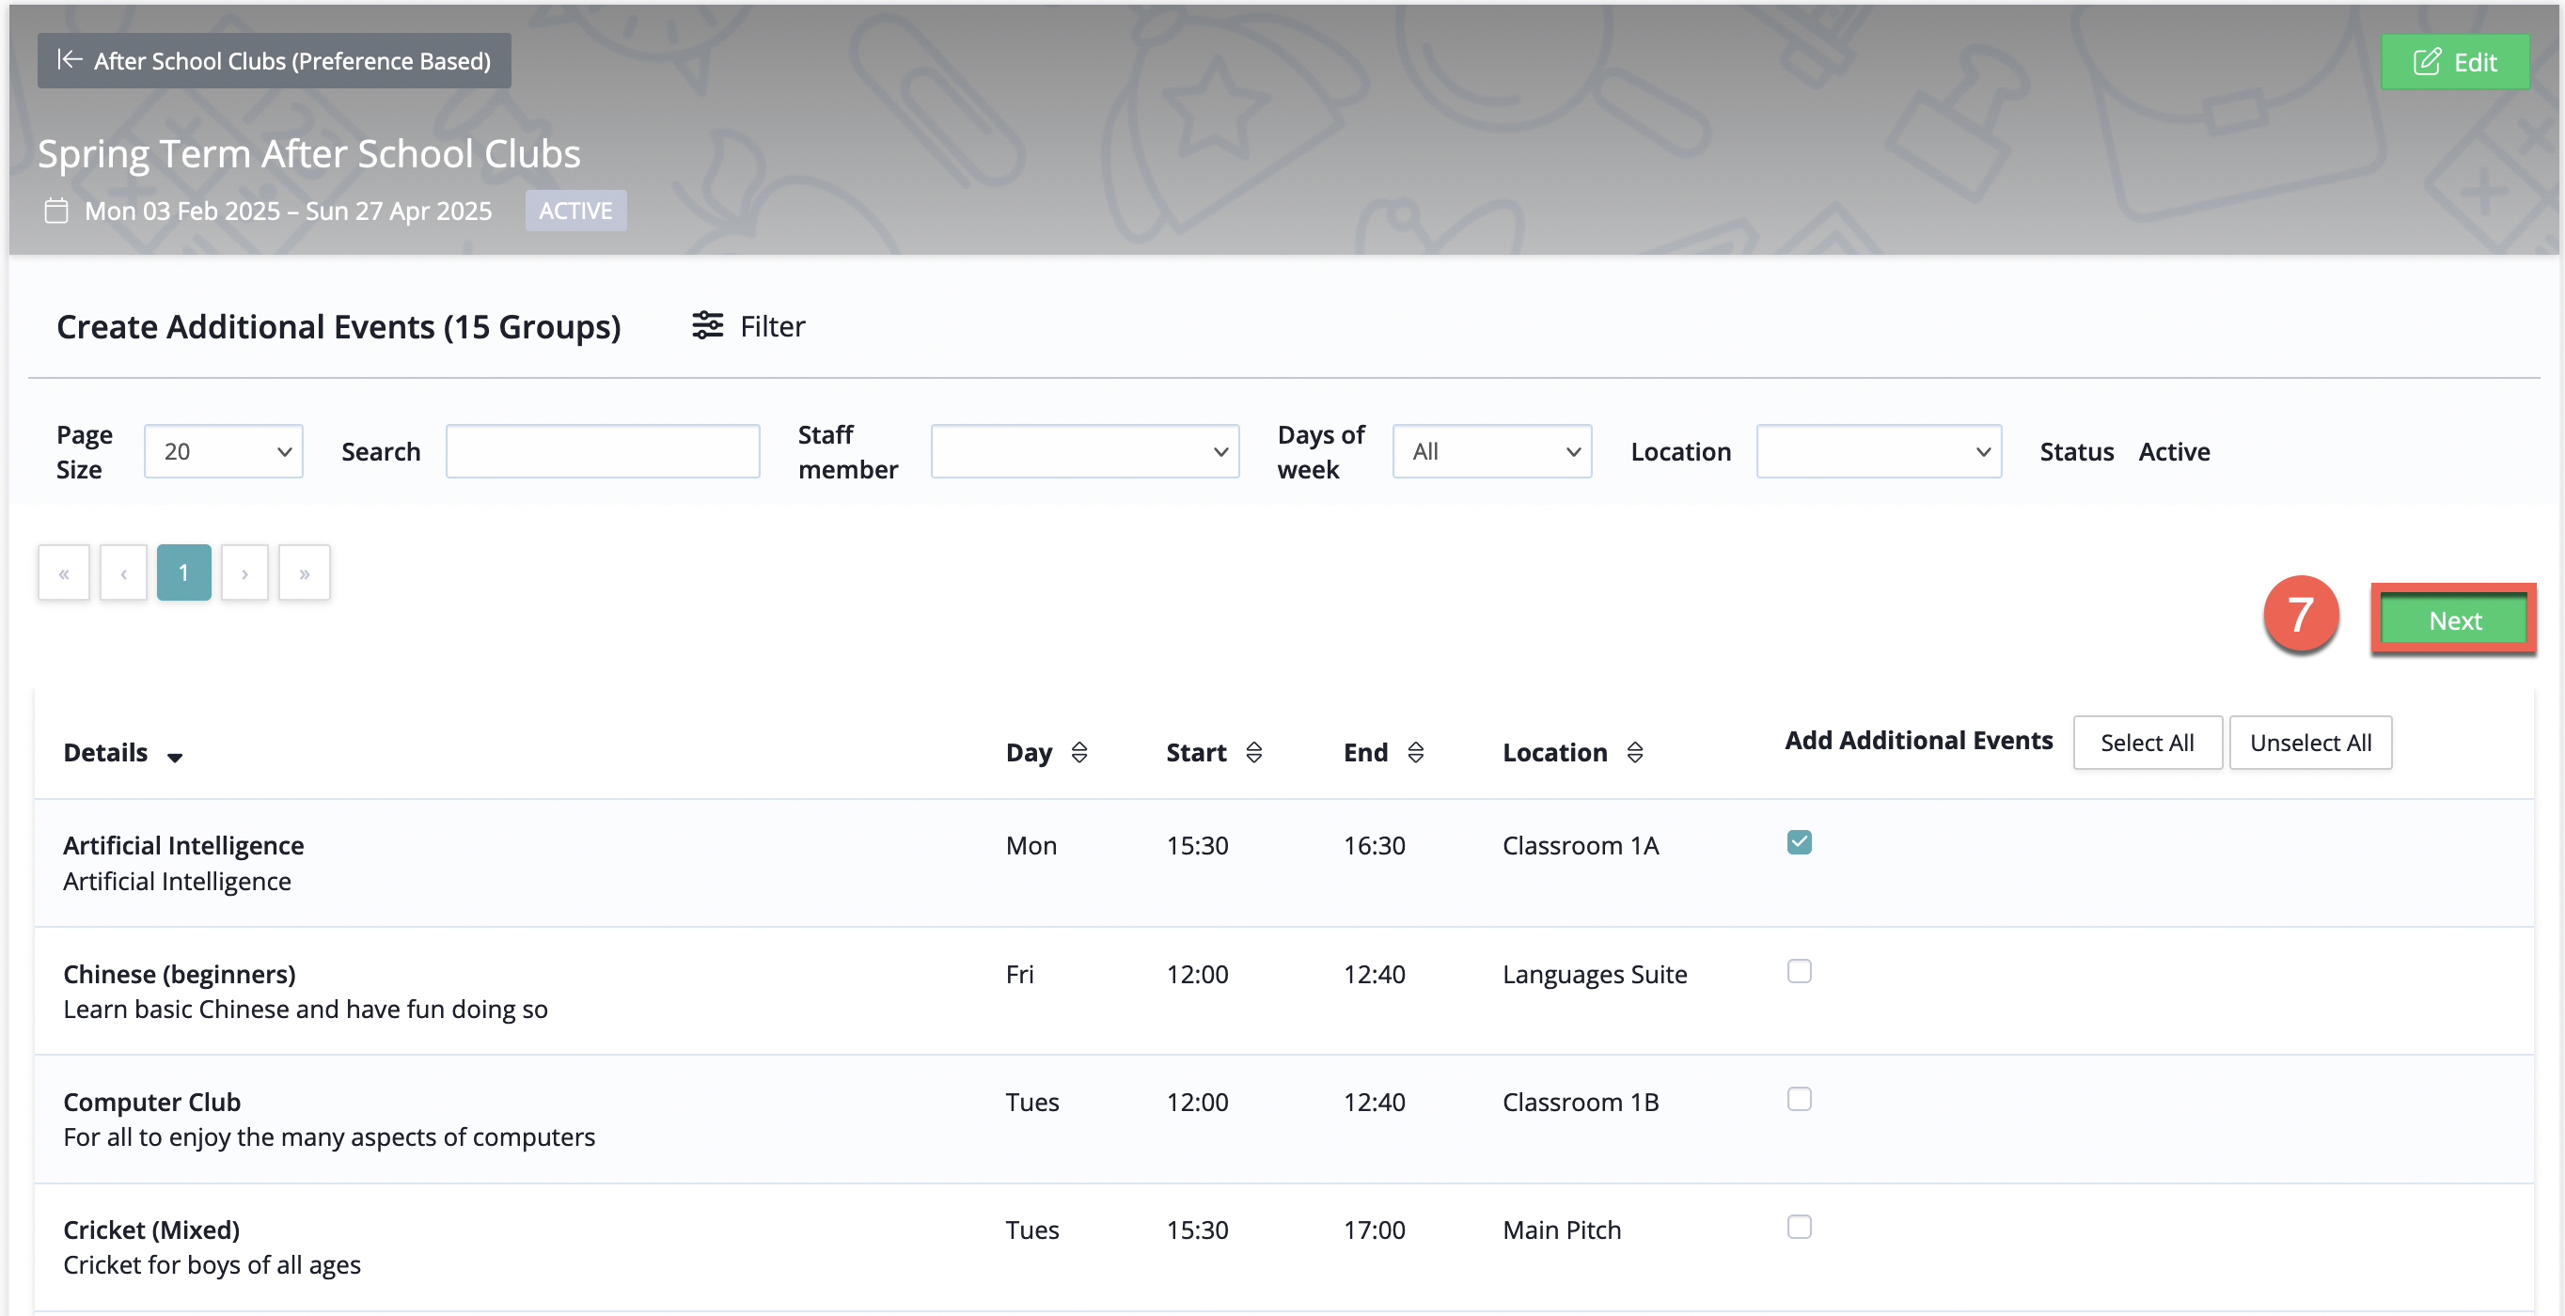Click the Edit button
This screenshot has height=1316, width=2565.
click(x=2454, y=62)
